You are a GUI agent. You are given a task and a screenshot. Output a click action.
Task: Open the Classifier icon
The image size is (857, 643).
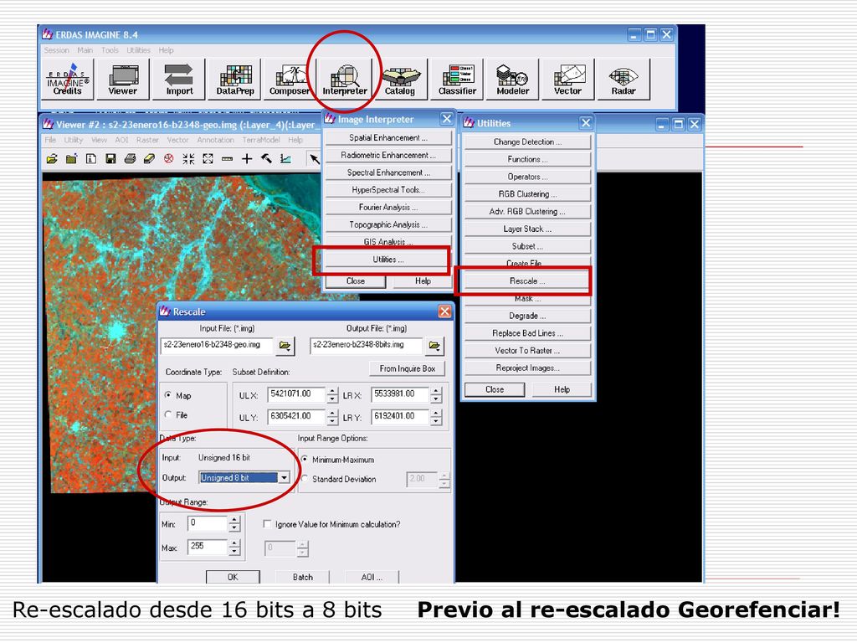tap(457, 80)
